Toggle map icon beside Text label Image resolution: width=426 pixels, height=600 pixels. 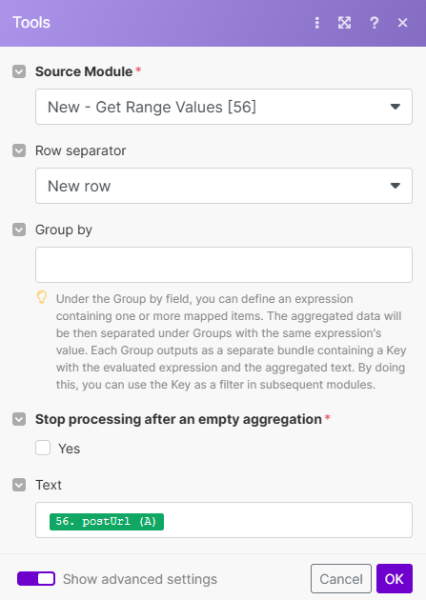19,485
